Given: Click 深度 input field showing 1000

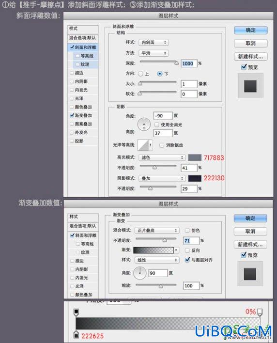Looking at the screenshot, I should tap(189, 63).
